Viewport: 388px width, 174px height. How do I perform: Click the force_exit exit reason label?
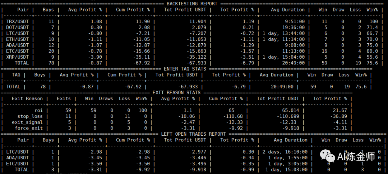30,128
